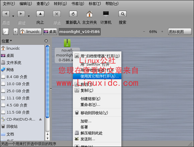Open the 标签(T) menu
Screen dimensions: 194x147
coord(95,4)
